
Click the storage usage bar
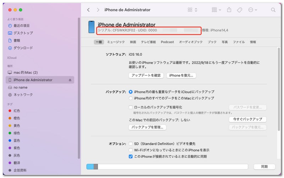pos(167,167)
